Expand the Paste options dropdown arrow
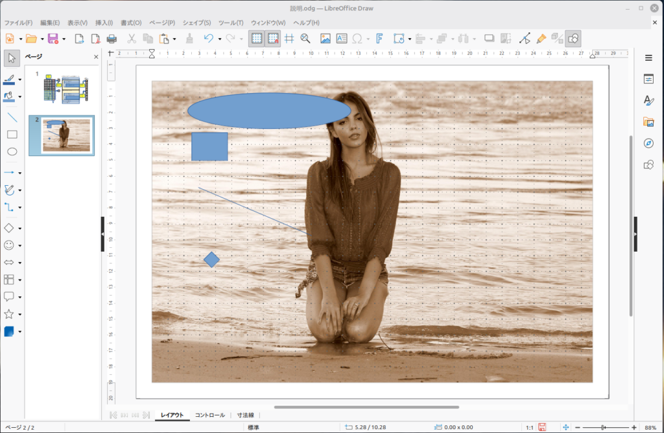The image size is (664, 433). pyautogui.click(x=174, y=39)
